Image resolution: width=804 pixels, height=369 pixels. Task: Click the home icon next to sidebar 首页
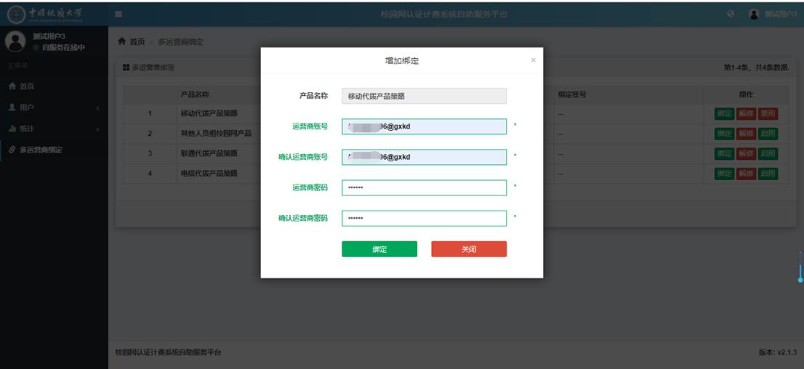(12, 86)
